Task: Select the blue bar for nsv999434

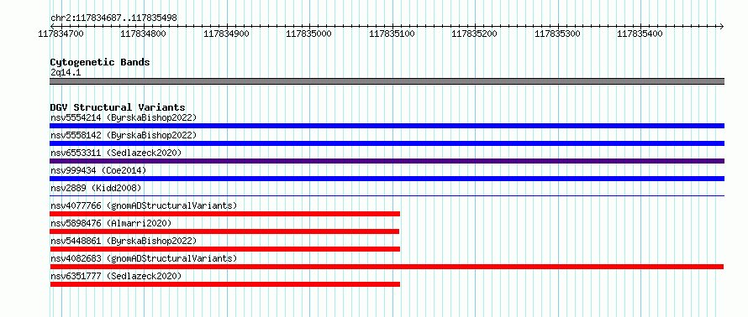Action: (387, 179)
